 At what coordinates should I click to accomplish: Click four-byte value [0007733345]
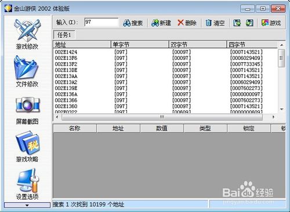(246, 64)
